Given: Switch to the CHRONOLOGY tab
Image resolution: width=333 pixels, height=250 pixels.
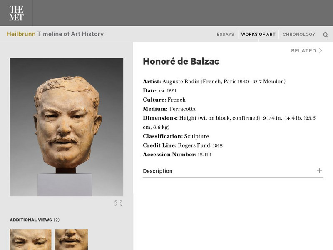Looking at the screenshot, I should 299,35.
